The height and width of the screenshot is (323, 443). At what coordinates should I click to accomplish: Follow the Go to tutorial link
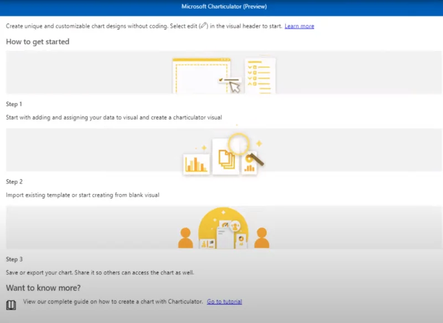pos(224,301)
